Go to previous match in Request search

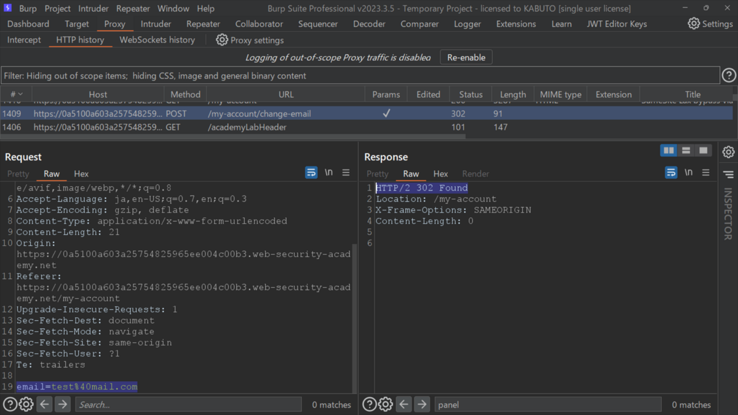coord(44,405)
